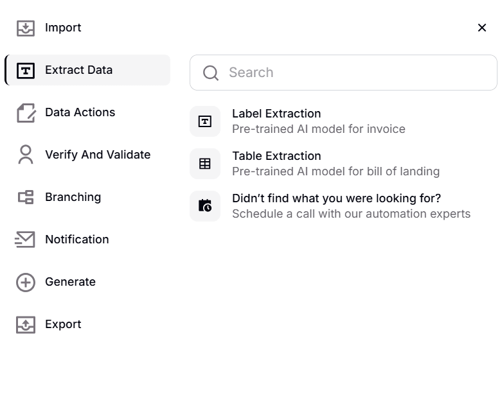
Task: Focus the Search input field
Action: [x=354, y=73]
